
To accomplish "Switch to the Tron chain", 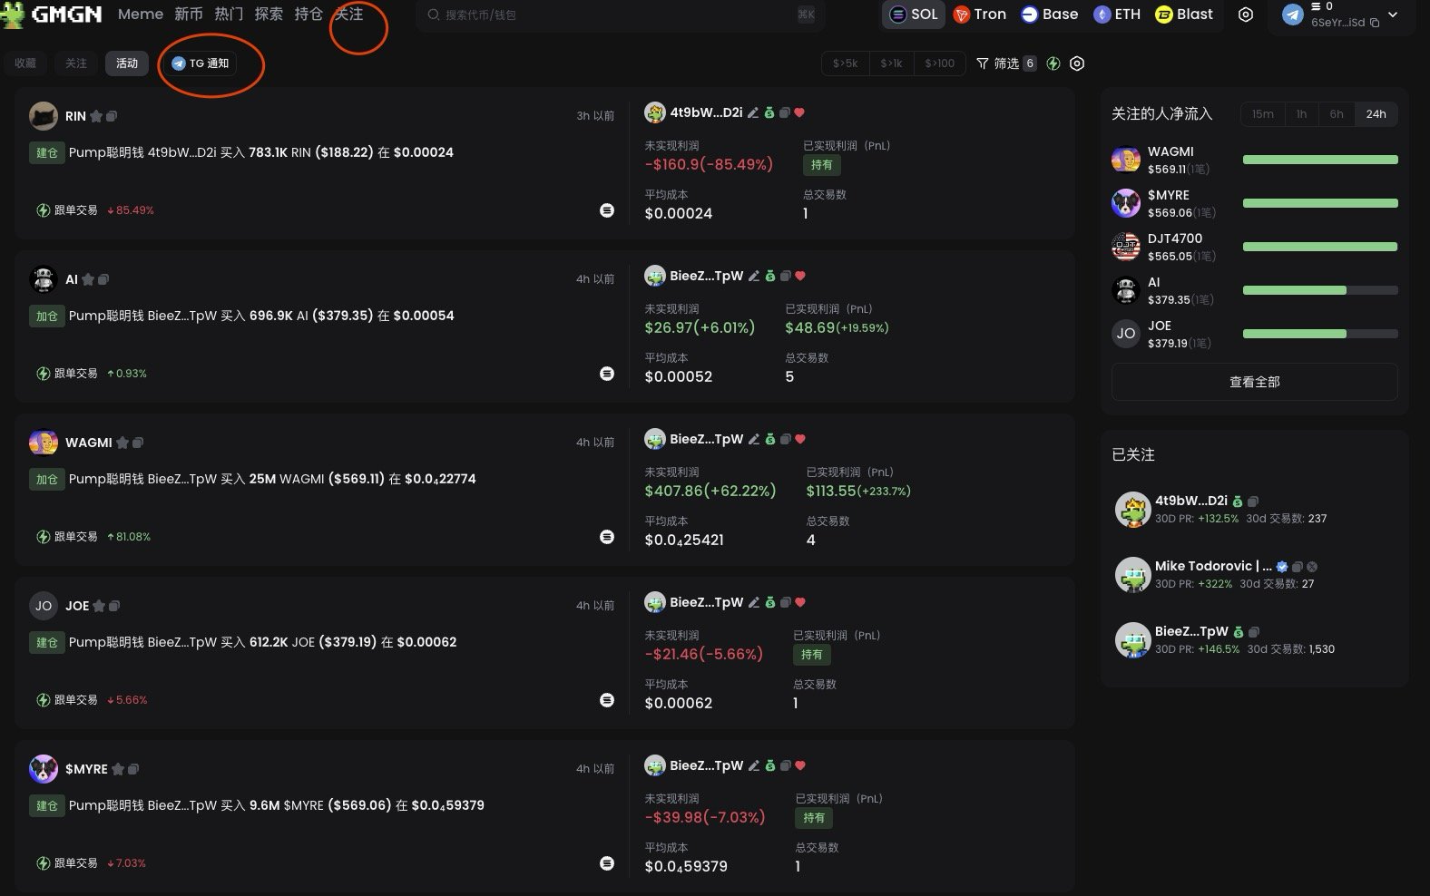I will coord(979,15).
